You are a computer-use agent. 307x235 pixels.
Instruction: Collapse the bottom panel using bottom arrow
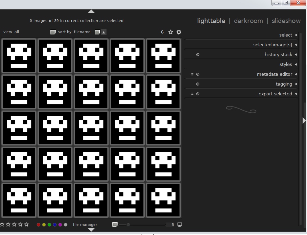pyautogui.click(x=91, y=230)
